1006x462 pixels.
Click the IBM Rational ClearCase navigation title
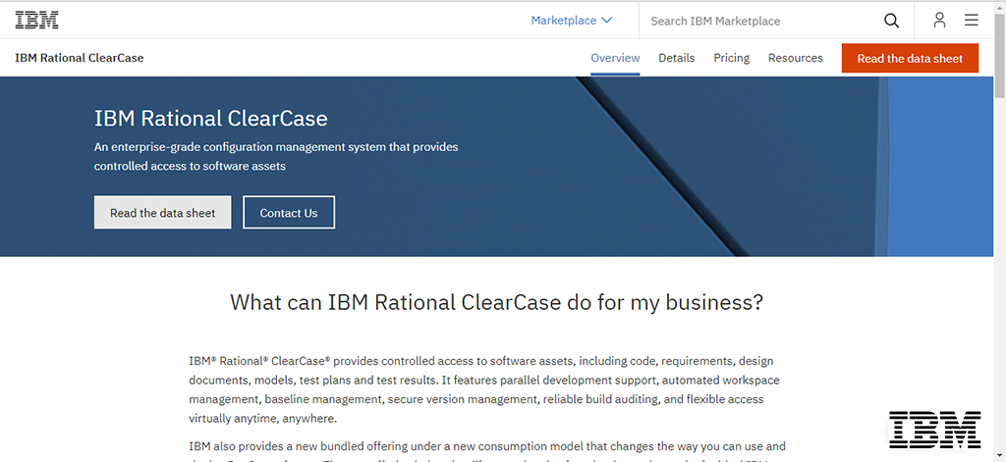pos(80,58)
